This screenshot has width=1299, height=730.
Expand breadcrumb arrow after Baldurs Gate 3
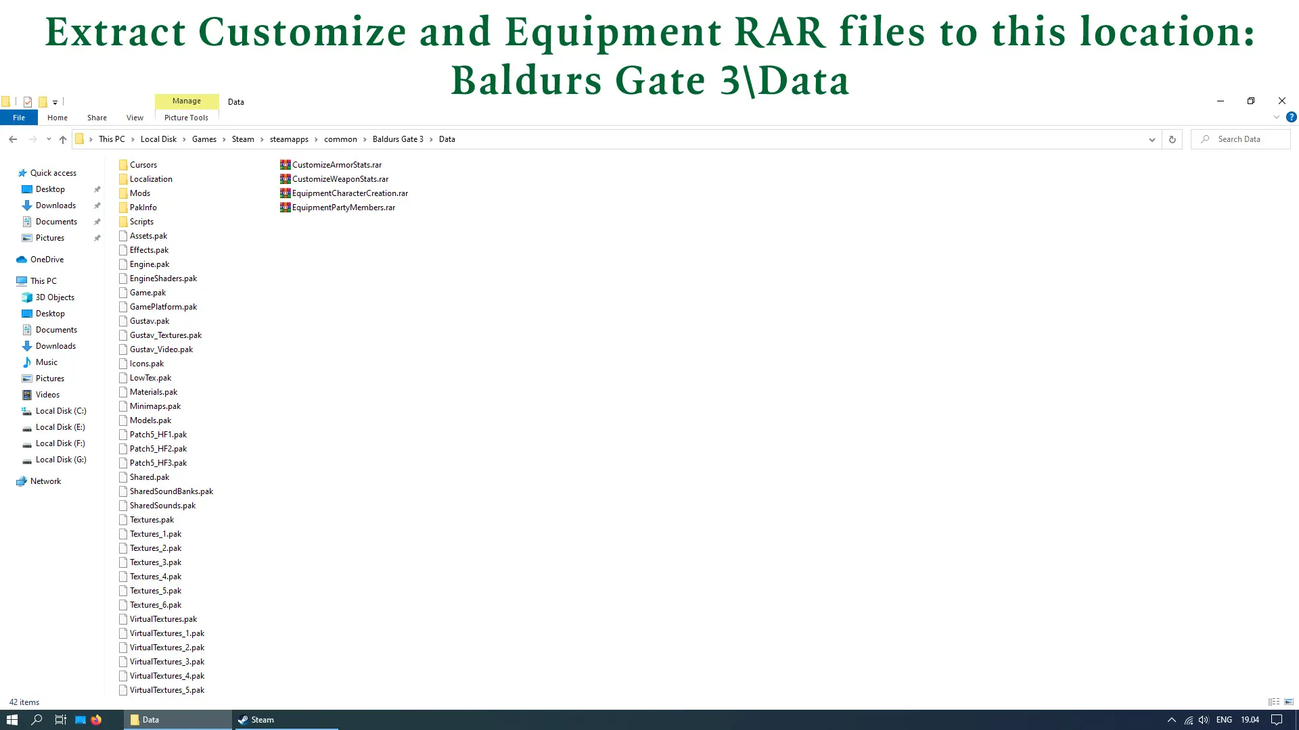click(431, 139)
